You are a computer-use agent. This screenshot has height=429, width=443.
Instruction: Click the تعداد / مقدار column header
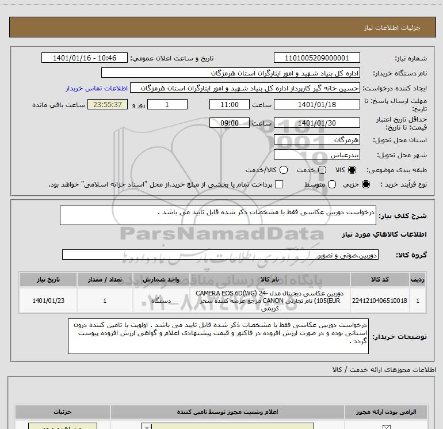click(x=105, y=279)
